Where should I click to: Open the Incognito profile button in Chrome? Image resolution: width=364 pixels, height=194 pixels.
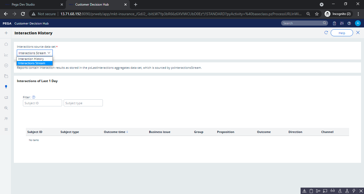tap(338, 14)
